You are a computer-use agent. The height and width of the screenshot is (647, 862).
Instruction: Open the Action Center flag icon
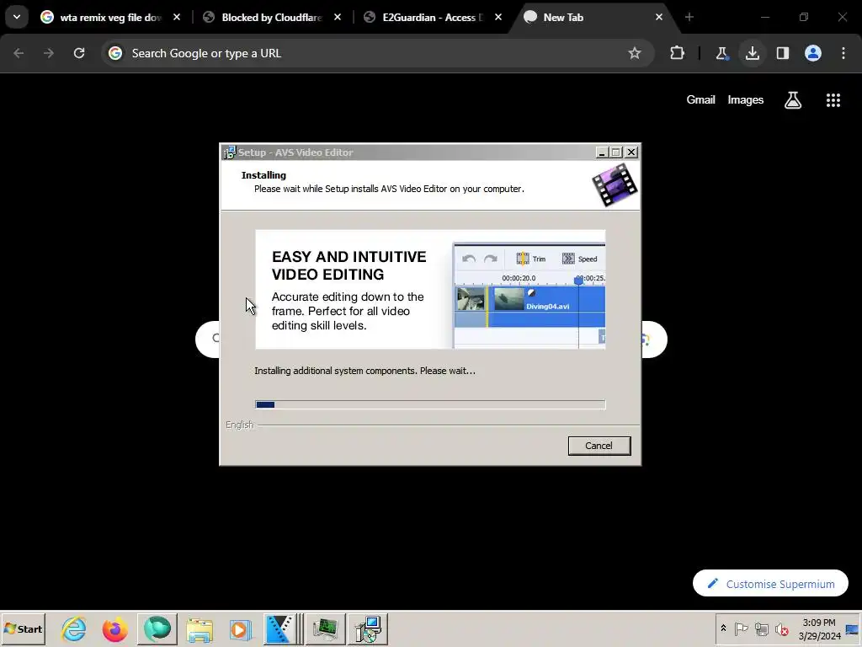[x=741, y=628]
